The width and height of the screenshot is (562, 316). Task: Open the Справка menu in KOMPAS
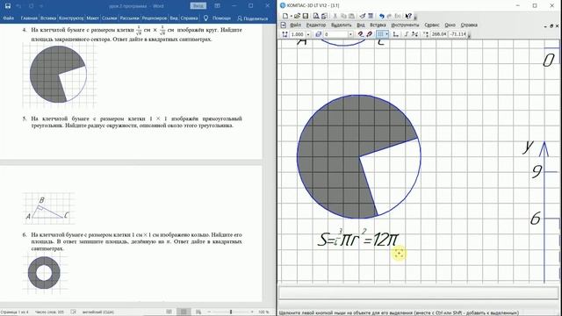(x=469, y=25)
